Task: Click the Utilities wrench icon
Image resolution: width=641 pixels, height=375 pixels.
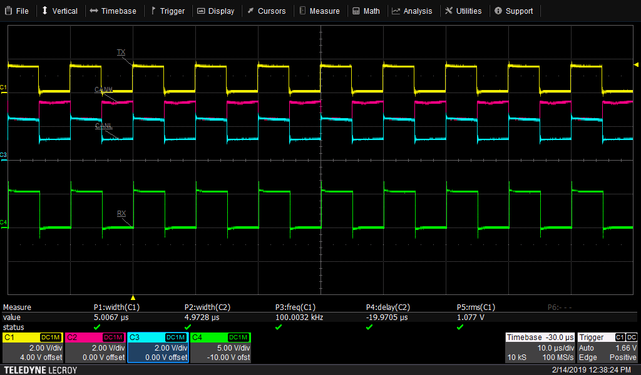Action: point(449,11)
